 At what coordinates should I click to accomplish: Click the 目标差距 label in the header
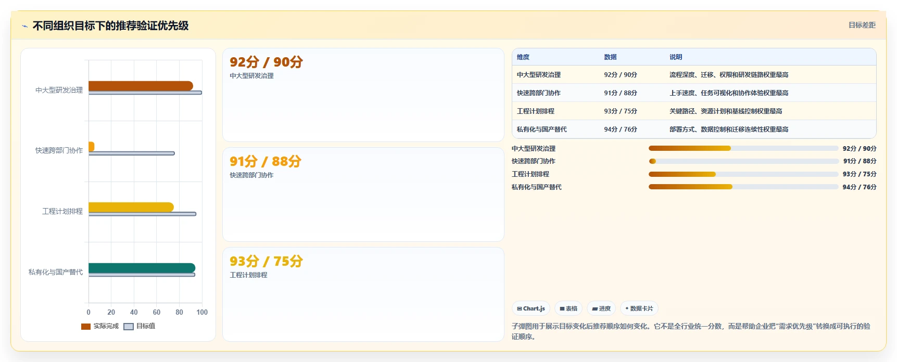862,25
